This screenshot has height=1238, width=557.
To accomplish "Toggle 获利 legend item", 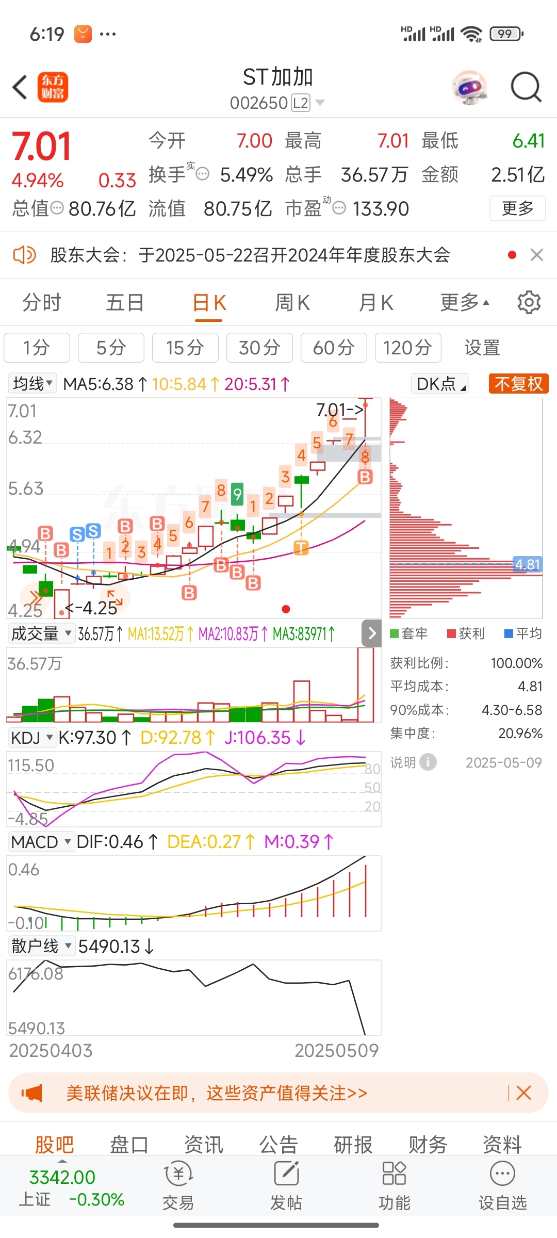I will tap(466, 633).
